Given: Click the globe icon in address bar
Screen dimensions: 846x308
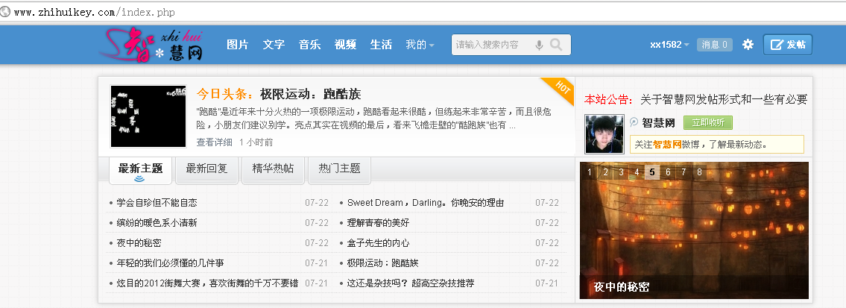Looking at the screenshot, I should tap(5, 12).
